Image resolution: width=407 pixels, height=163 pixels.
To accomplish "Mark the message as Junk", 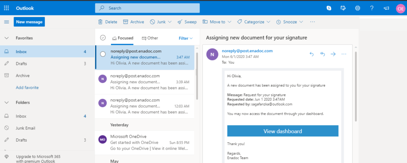I will click(158, 22).
